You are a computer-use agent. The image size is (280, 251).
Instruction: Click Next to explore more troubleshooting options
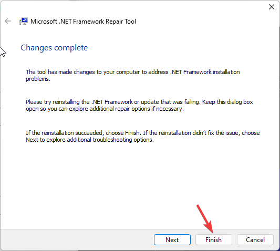[x=172, y=239]
